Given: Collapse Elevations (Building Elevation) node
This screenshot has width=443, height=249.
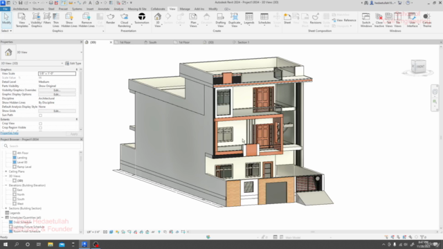Looking at the screenshot, I should [x=6, y=185].
